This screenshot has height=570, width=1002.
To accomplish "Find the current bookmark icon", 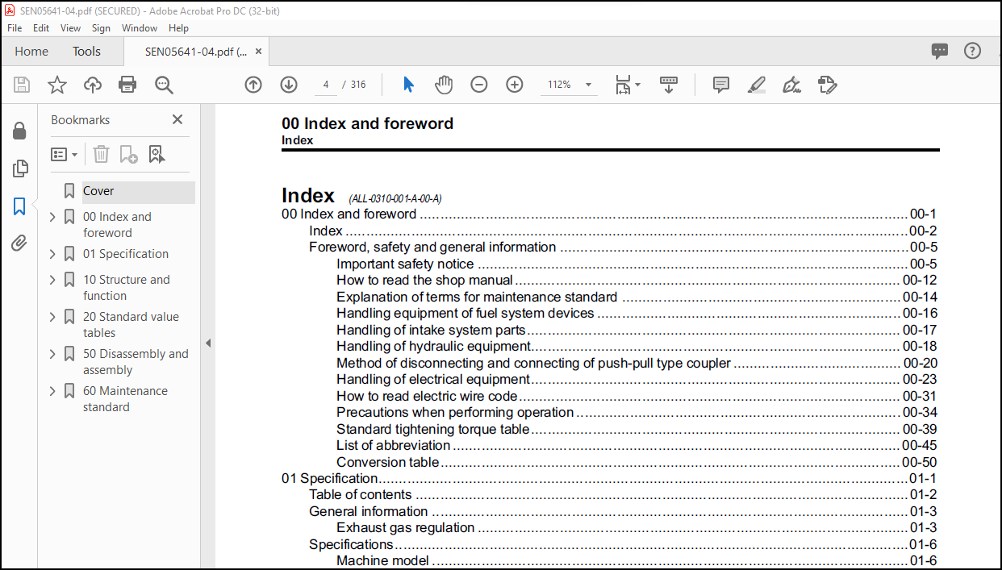I will pos(157,154).
